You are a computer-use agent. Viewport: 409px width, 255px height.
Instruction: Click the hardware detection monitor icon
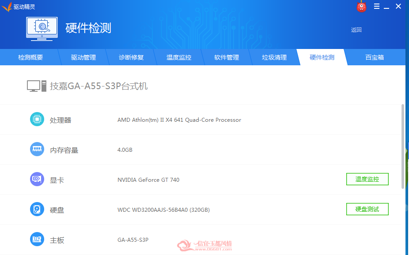42,29
